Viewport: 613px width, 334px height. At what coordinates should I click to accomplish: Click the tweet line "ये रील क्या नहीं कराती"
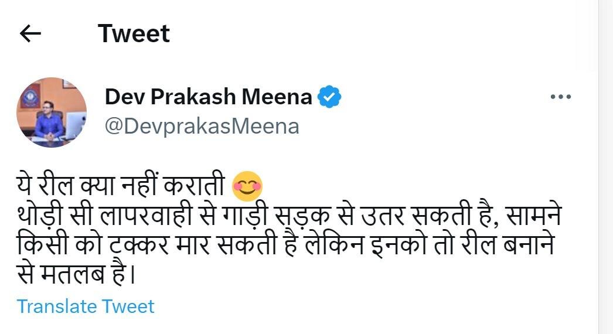click(121, 188)
